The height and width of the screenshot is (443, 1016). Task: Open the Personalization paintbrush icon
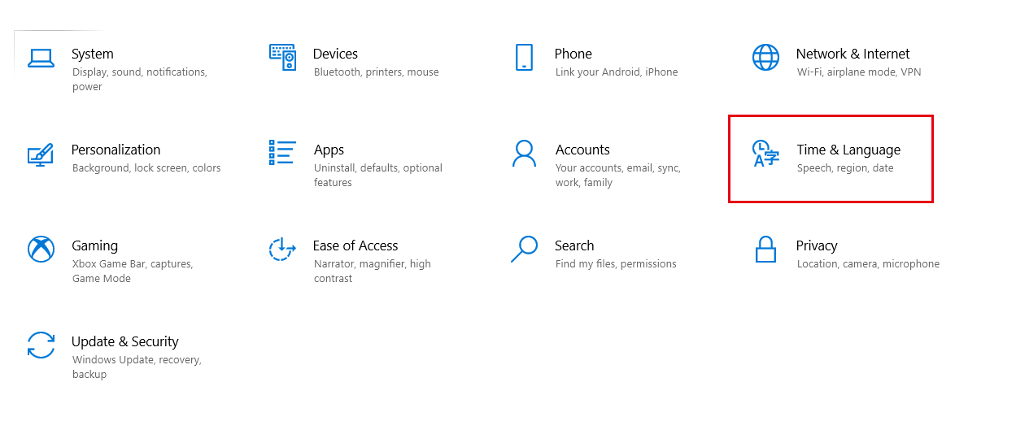click(x=41, y=154)
